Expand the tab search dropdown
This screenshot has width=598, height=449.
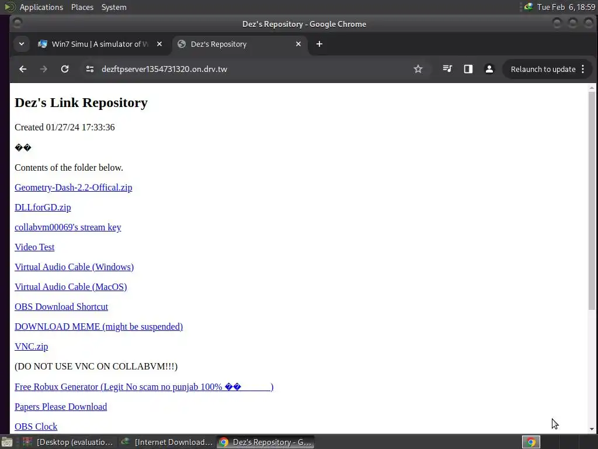click(22, 44)
